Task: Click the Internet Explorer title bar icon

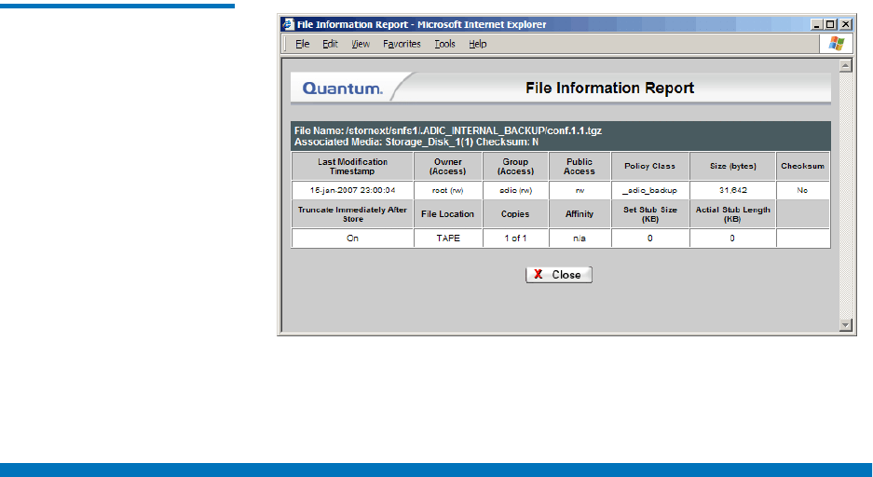Action: coord(288,24)
